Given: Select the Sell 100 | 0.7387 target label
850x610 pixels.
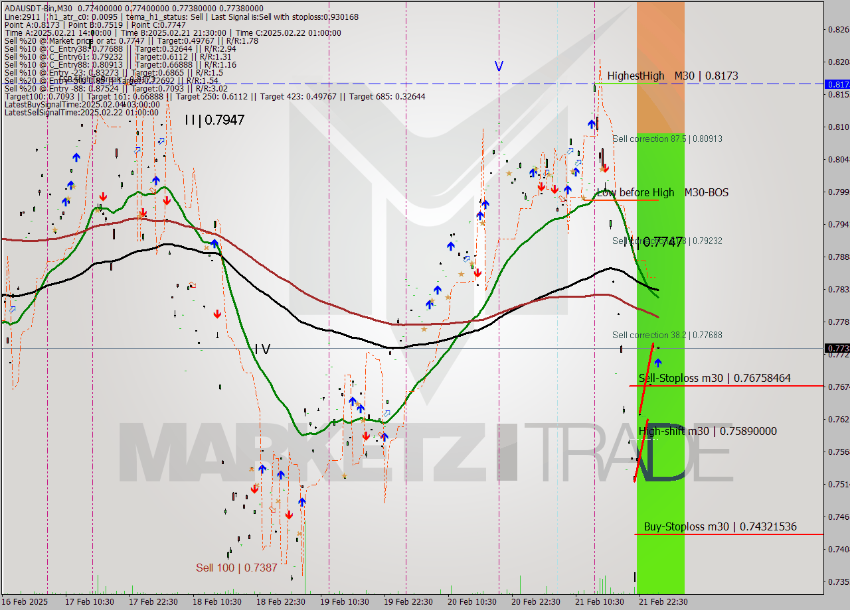Looking at the screenshot, I should 236,568.
